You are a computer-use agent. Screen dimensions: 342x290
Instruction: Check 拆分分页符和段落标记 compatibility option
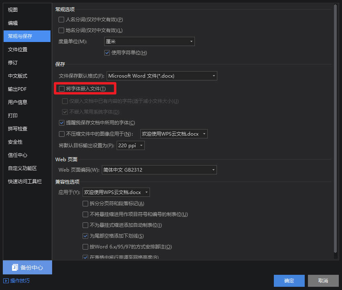85,204
